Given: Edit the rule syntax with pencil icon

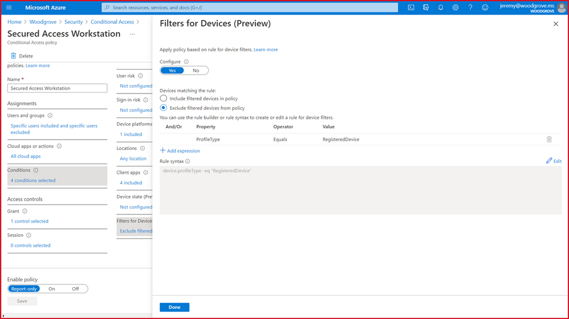Looking at the screenshot, I should point(553,161).
